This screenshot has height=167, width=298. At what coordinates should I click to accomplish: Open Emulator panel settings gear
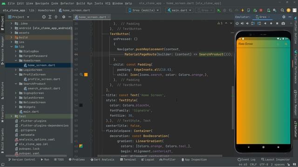click(x=284, y=17)
